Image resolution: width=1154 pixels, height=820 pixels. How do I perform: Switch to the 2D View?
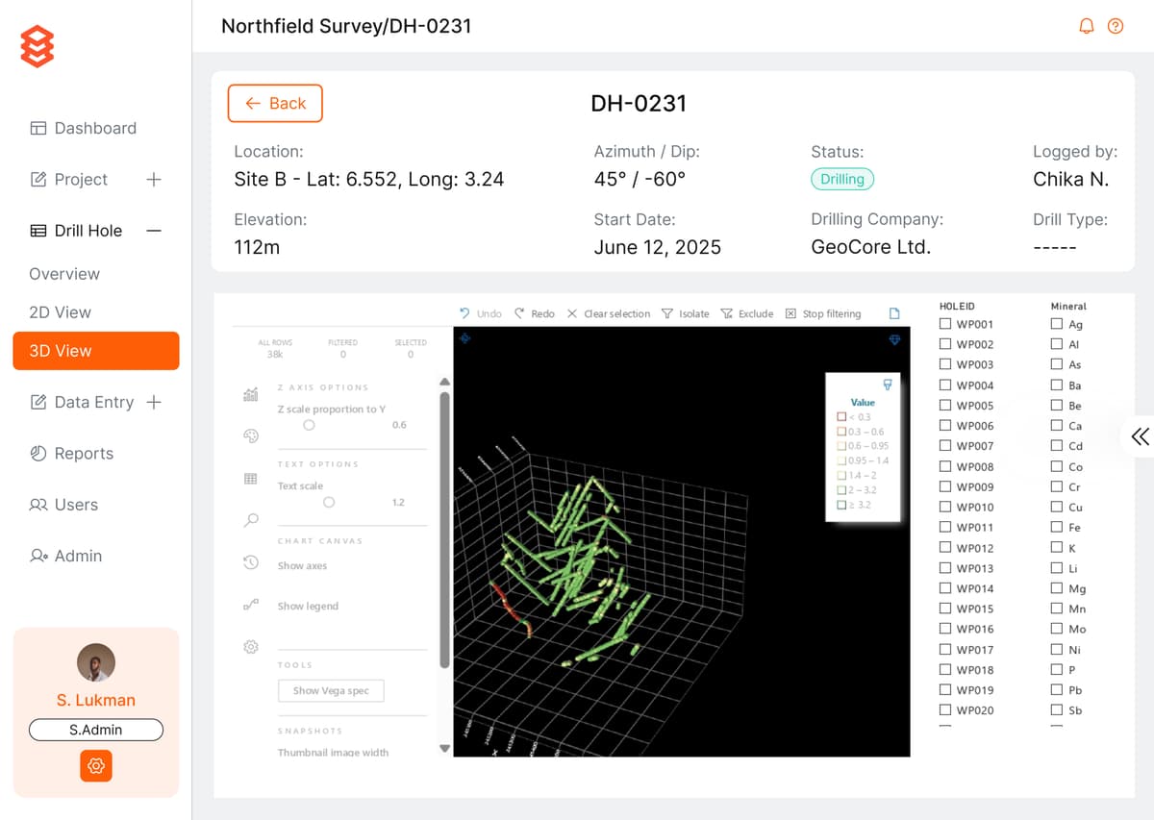(x=60, y=312)
